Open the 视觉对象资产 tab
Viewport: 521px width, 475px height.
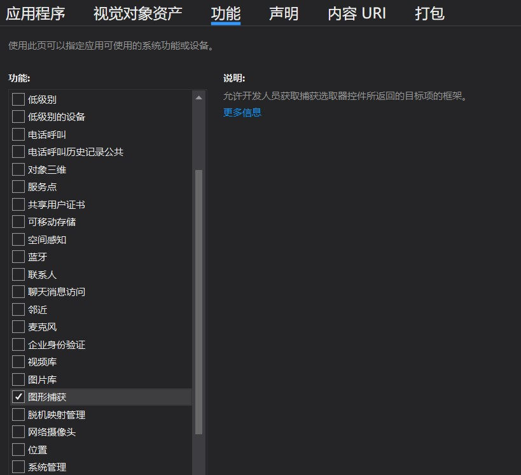(x=137, y=13)
